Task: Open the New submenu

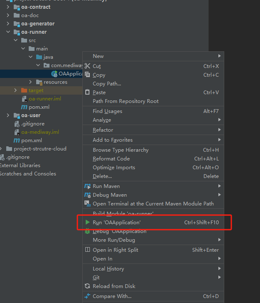Action: pos(98,56)
